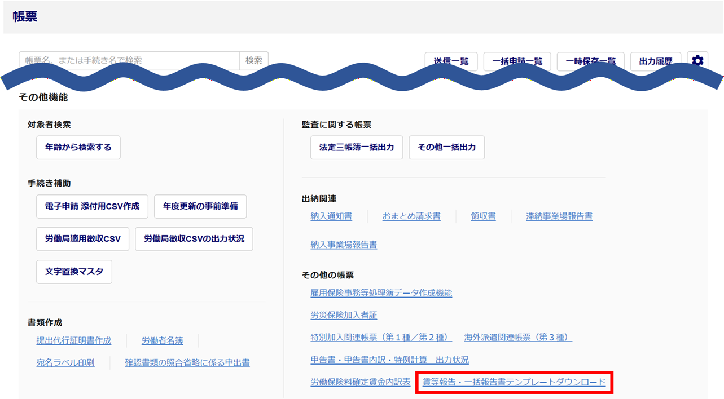Open 送信一覧 list

pos(451,61)
